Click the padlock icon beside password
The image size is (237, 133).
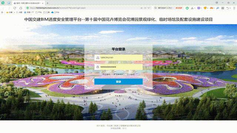pyautogui.click(x=98, y=67)
